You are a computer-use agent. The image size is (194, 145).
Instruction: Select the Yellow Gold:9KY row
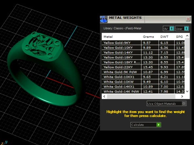(143, 43)
